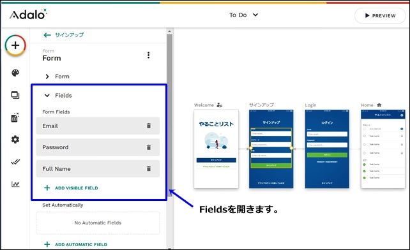This screenshot has width=410, height=250.
Task: Open the Analytics chart icon
Action: tap(15, 184)
